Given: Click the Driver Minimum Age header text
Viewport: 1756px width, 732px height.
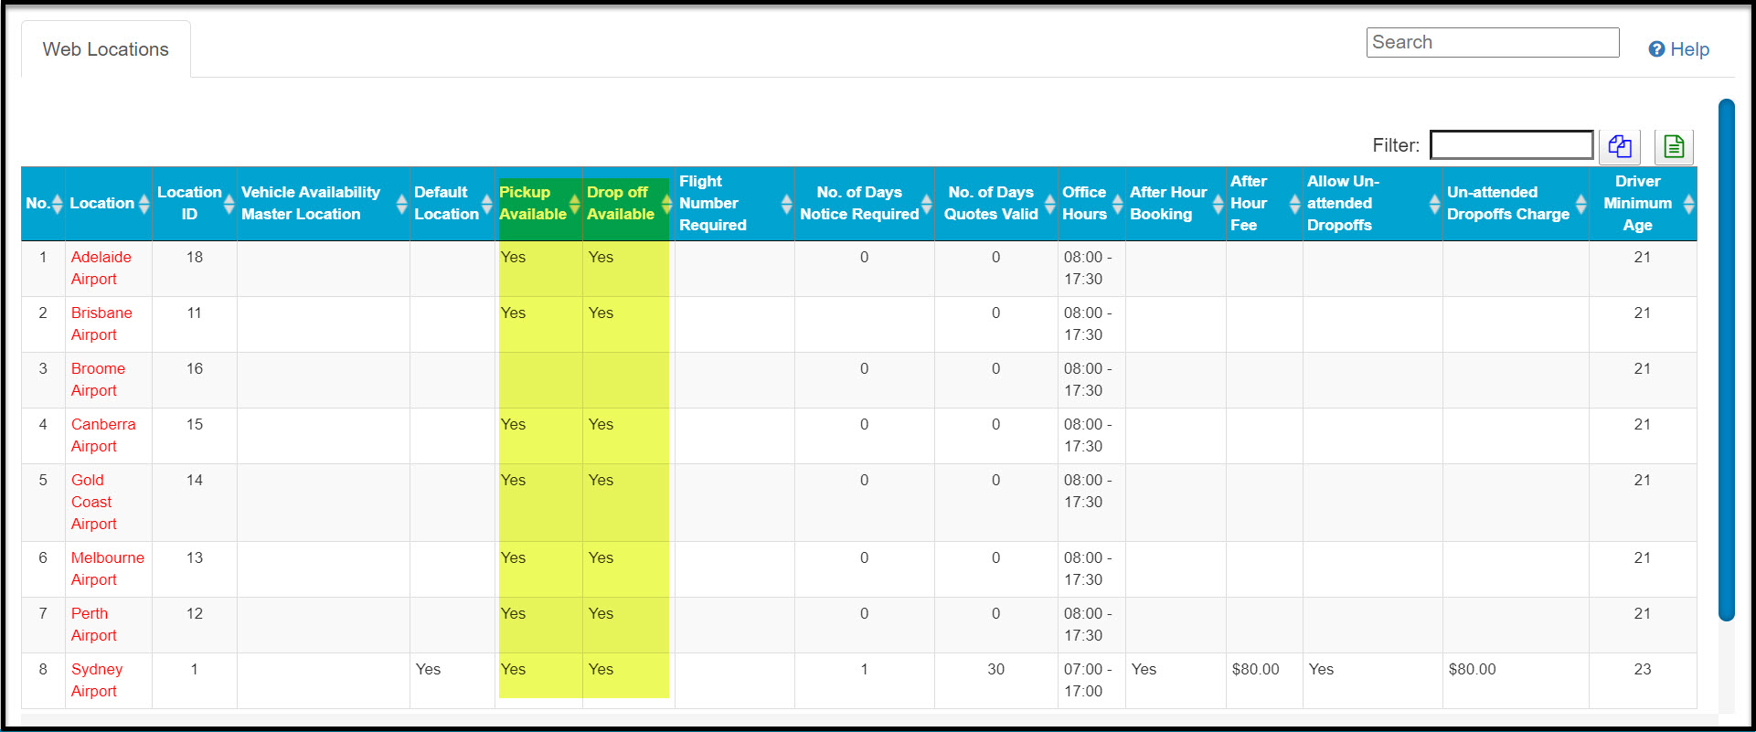Looking at the screenshot, I should pyautogui.click(x=1637, y=204).
